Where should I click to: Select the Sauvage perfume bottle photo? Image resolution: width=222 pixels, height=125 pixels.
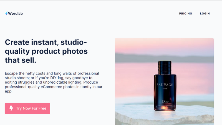[164, 81]
